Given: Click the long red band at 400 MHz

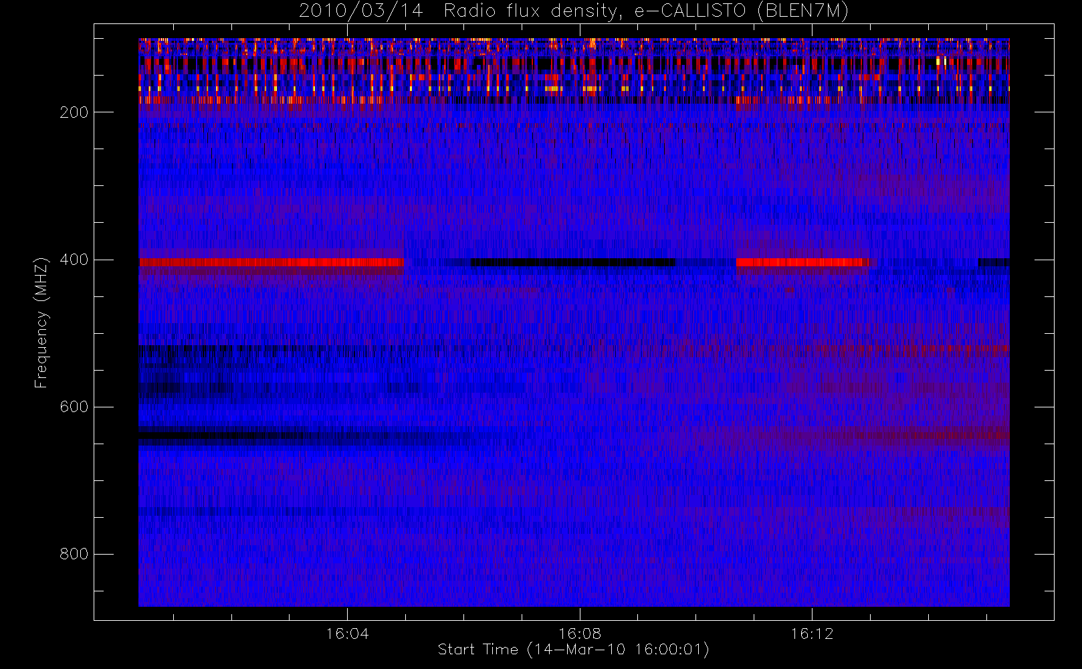Looking at the screenshot, I should click(x=271, y=262).
